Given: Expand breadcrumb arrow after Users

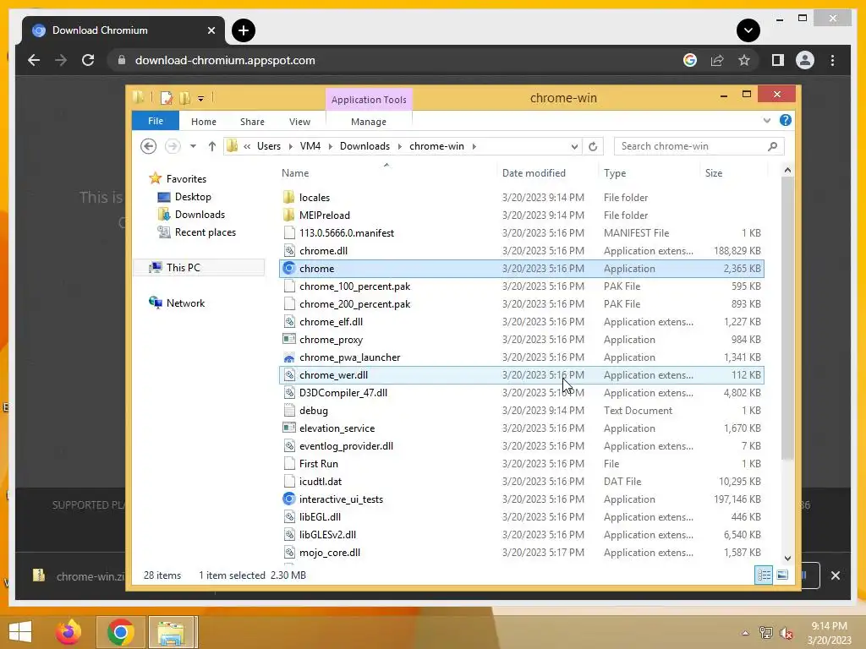Looking at the screenshot, I should (x=291, y=146).
